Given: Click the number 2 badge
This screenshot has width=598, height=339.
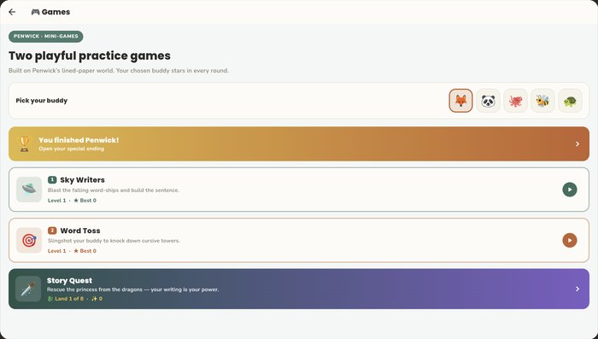Looking at the screenshot, I should 52,231.
